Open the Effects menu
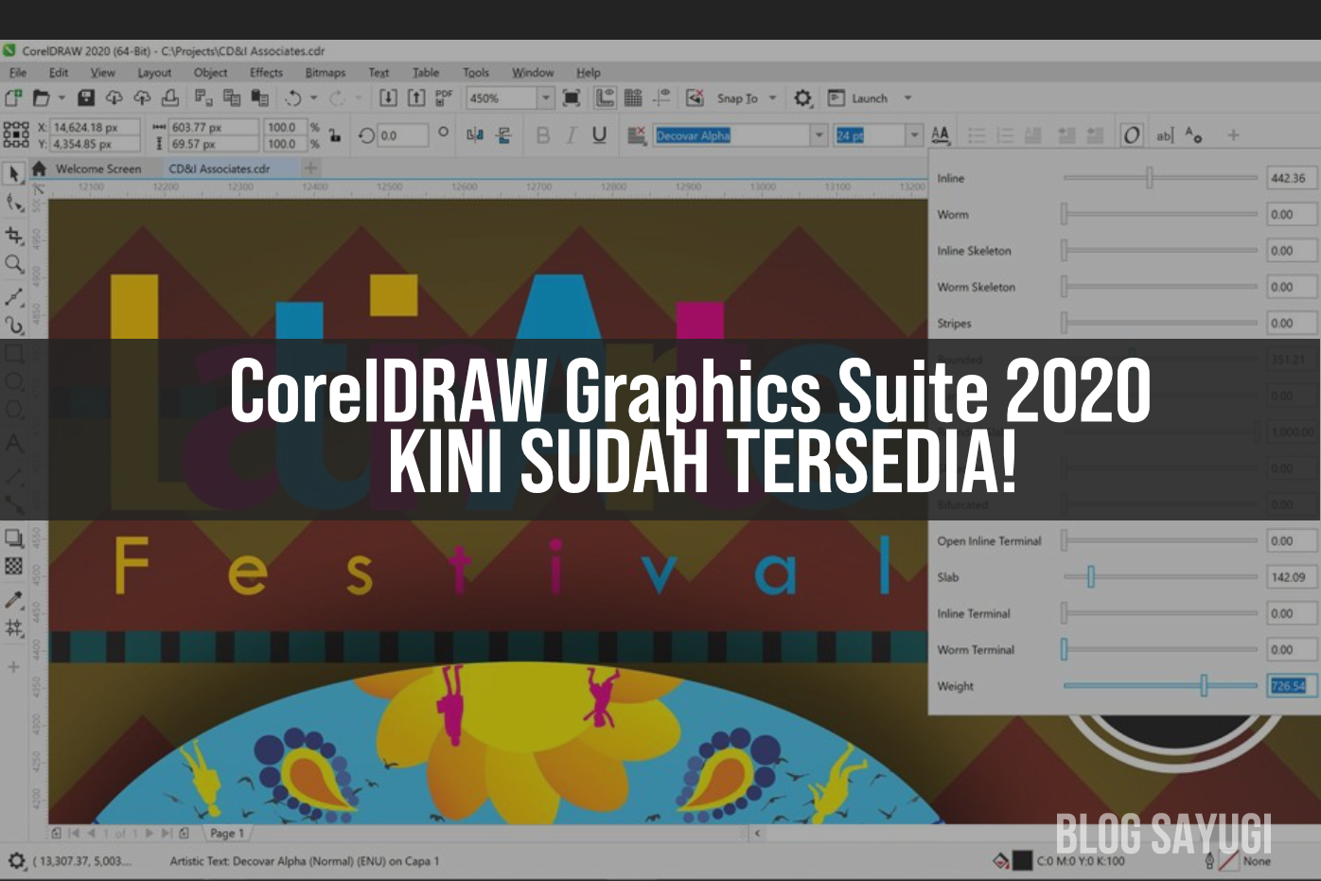This screenshot has height=881, width=1321. click(x=266, y=73)
